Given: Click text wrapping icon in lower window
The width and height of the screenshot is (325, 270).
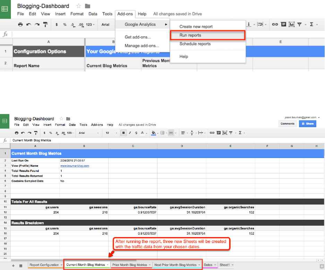Looking at the screenshot, I should [200, 133].
